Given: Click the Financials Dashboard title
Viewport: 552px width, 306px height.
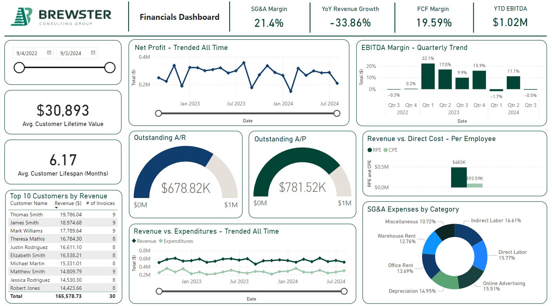Looking at the screenshot, I should point(179,17).
